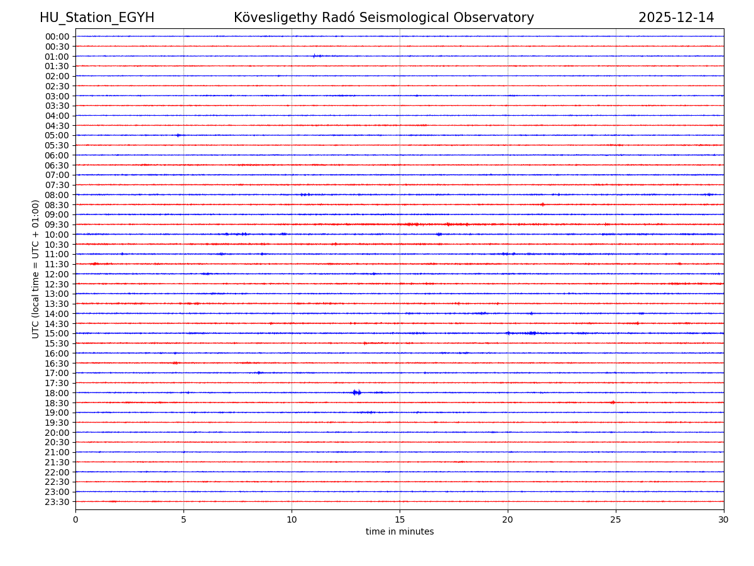Select the blue event on the 15:00 trace
This screenshot has width=754, height=566.
tap(531, 333)
